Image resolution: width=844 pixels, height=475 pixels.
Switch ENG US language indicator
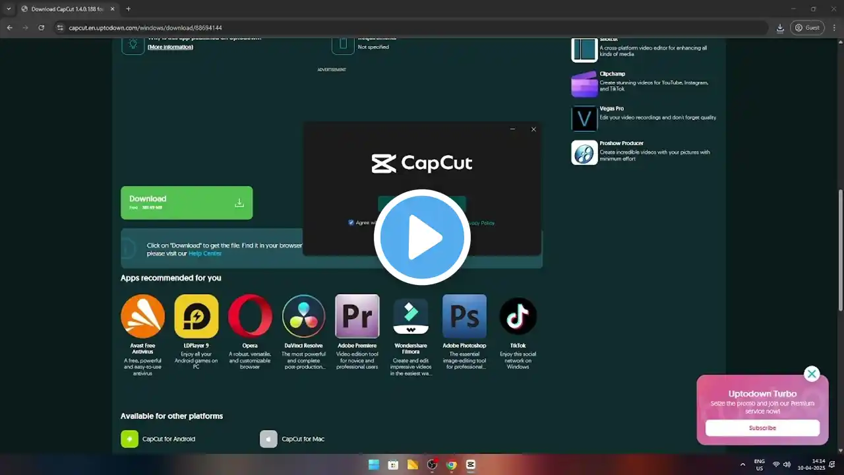click(x=759, y=464)
